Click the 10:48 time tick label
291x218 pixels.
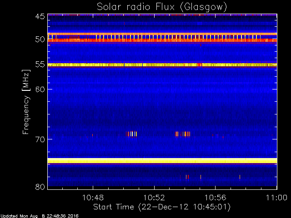pyautogui.click(x=93, y=198)
